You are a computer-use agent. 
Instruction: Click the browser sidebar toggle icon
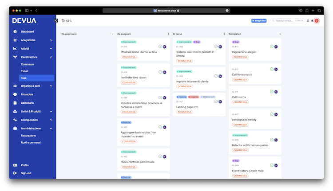pos(27,10)
